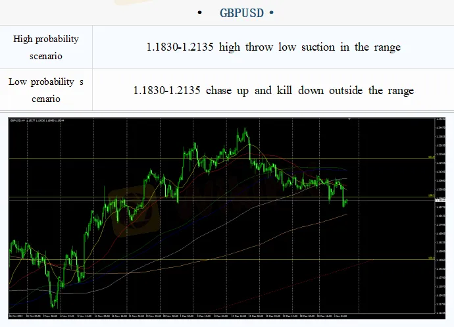Viewport: 454px width, 327px height.
Task: Select the Low probability scenario cell
Action: tap(46, 90)
